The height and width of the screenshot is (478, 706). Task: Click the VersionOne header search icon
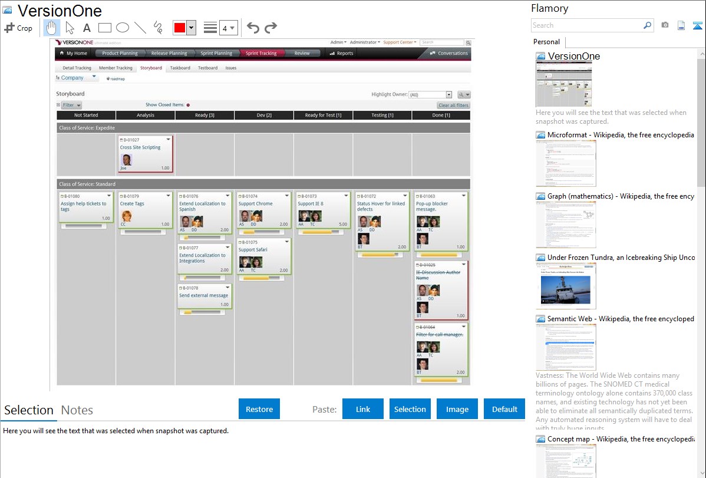469,43
